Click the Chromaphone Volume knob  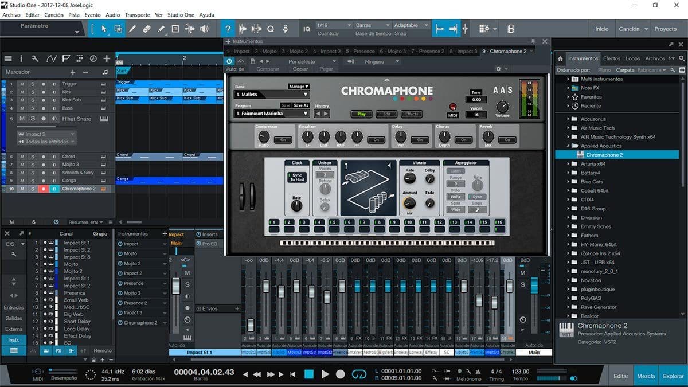click(x=502, y=107)
